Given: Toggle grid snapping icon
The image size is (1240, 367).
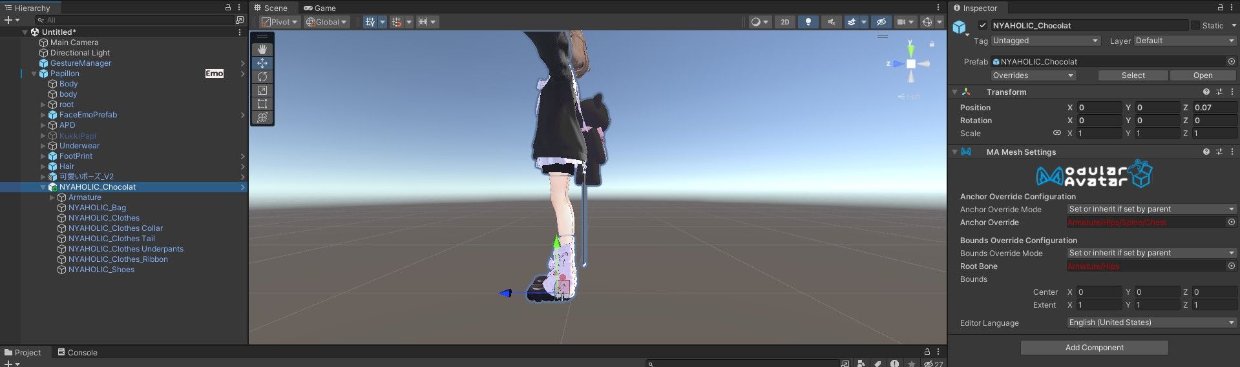Looking at the screenshot, I should point(397,22).
